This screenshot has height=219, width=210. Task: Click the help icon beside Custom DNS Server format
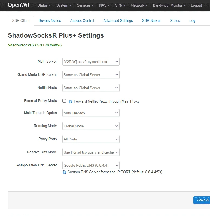[x=64, y=172]
